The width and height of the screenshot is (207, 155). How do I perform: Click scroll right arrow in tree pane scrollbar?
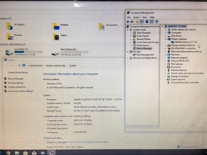(x=157, y=126)
